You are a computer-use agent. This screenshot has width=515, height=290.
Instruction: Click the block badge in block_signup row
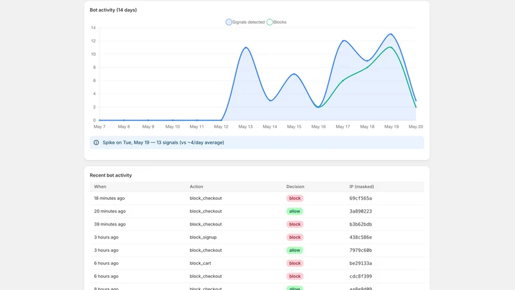click(295, 237)
